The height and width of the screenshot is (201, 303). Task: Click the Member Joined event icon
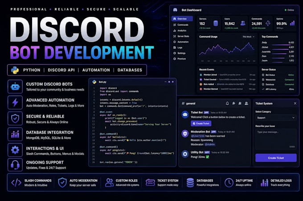tap(201, 75)
